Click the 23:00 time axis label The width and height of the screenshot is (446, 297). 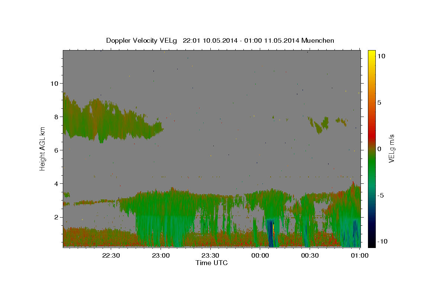pyautogui.click(x=161, y=255)
